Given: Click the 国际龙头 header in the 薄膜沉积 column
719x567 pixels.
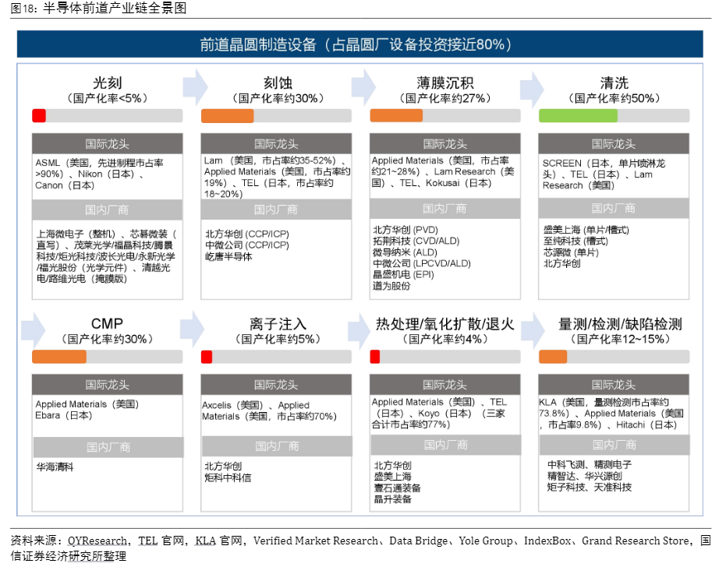Looking at the screenshot, I should 445,144.
